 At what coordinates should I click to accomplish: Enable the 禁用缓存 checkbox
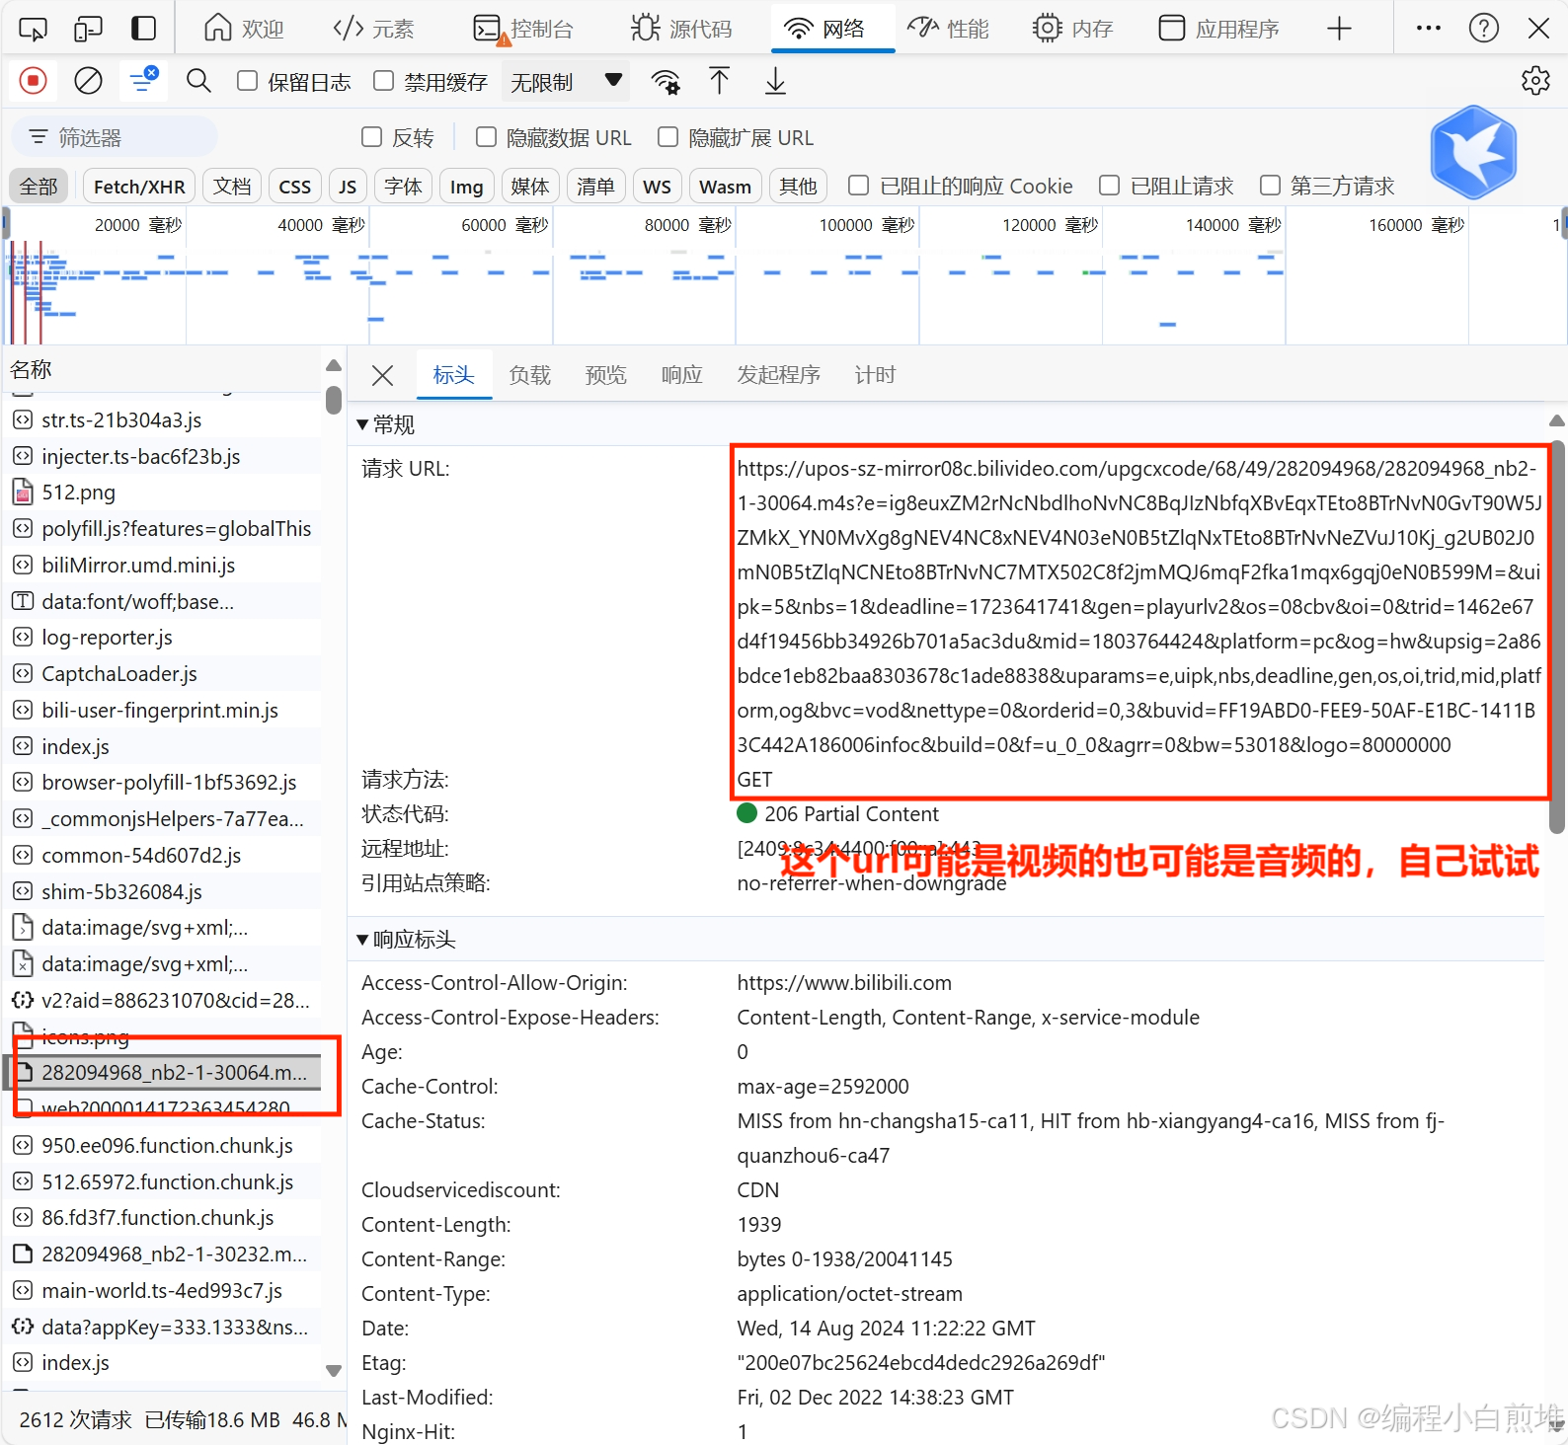coord(384,81)
